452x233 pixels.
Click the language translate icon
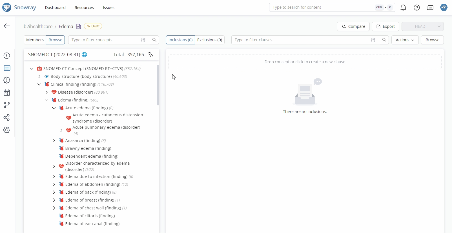[150, 55]
